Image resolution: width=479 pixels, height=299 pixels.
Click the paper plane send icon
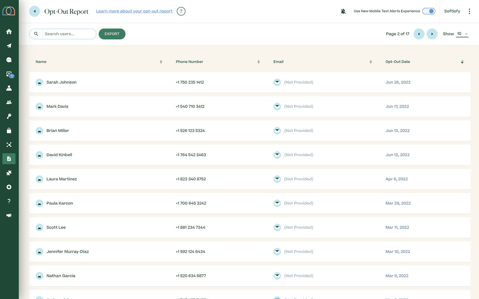(9, 46)
